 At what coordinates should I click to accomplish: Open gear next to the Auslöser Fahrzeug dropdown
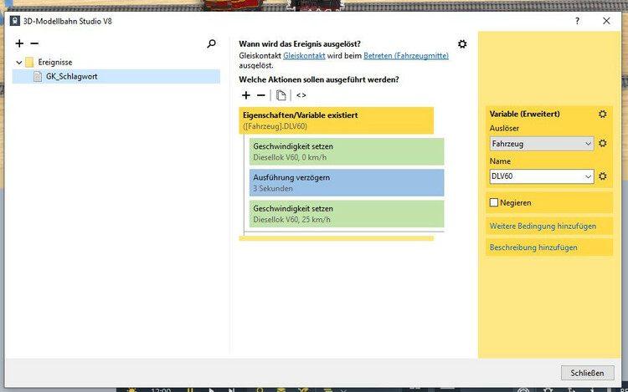tap(602, 143)
